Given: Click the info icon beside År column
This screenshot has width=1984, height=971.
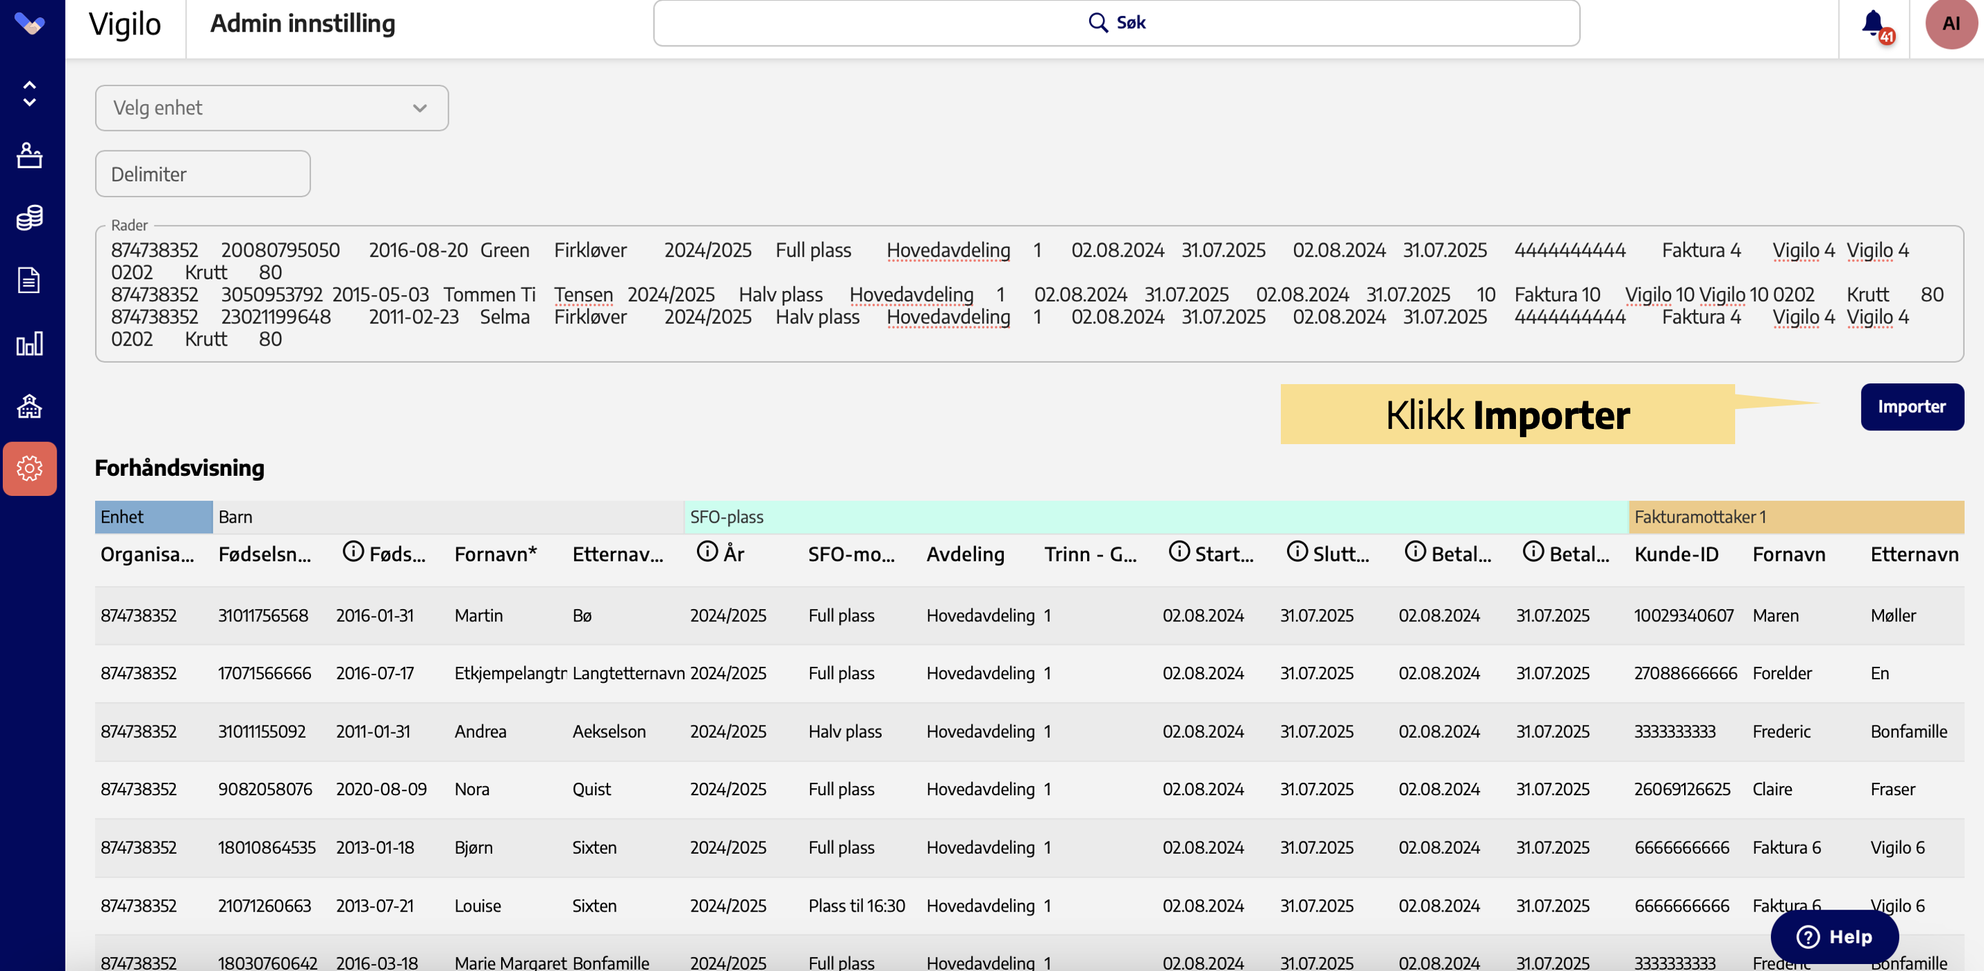Looking at the screenshot, I should (x=707, y=552).
